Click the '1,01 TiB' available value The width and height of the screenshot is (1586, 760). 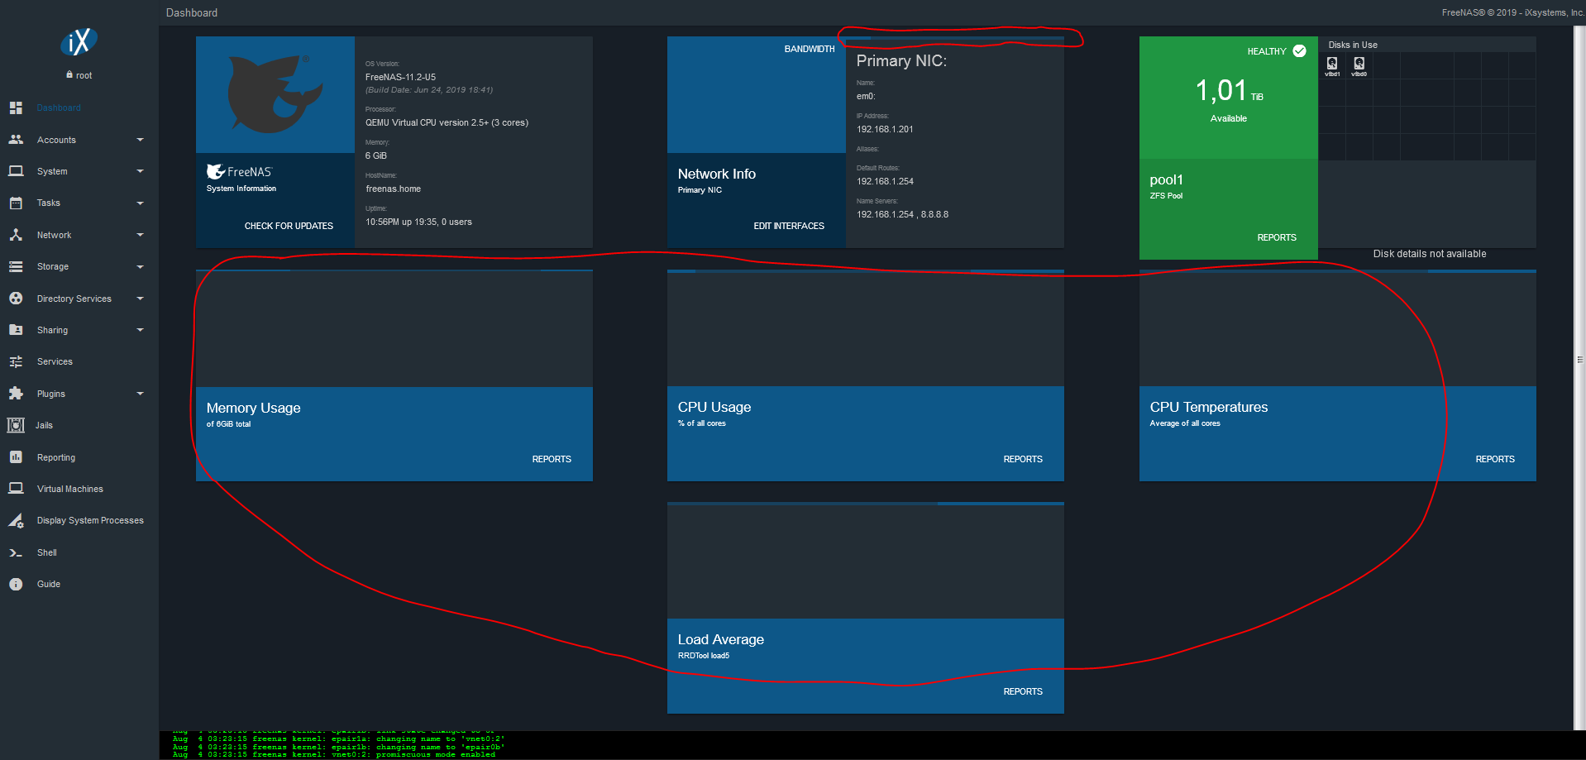click(1230, 90)
